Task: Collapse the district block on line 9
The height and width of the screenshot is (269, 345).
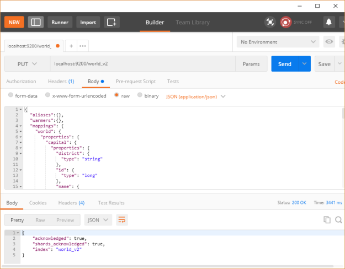Action: pos(20,153)
